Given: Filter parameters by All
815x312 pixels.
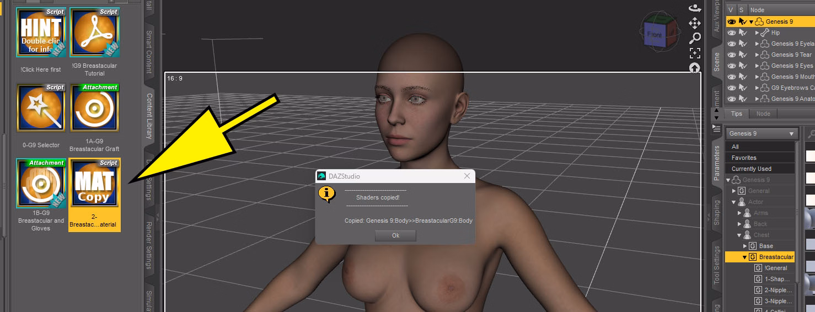Looking at the screenshot, I should pyautogui.click(x=760, y=147).
